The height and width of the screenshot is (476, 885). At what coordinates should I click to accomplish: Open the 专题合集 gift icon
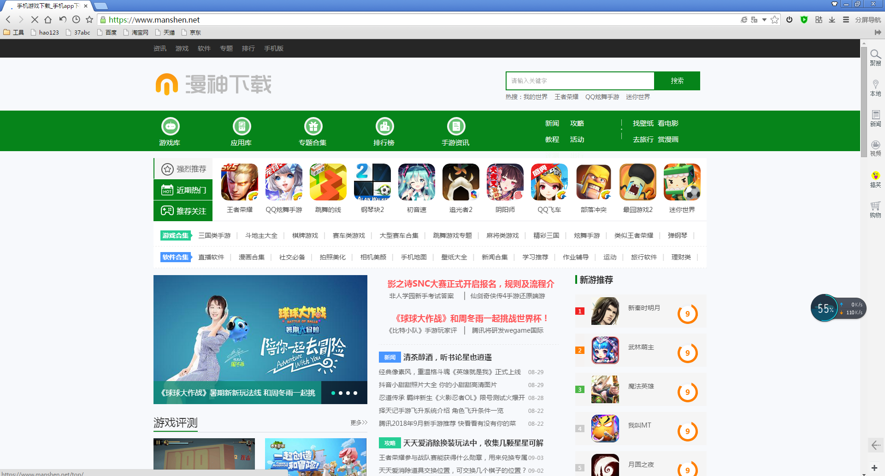click(313, 126)
